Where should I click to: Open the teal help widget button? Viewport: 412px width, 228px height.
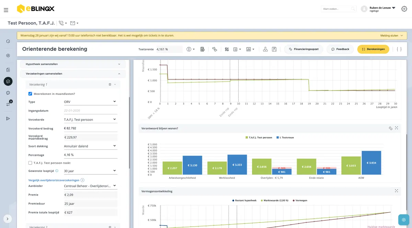404,219
